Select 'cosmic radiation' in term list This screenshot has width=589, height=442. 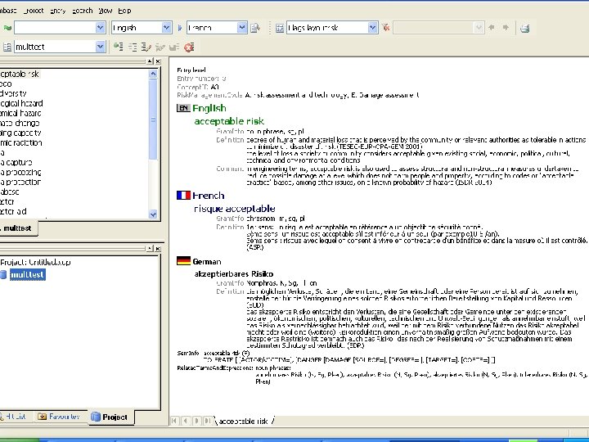coord(21,142)
